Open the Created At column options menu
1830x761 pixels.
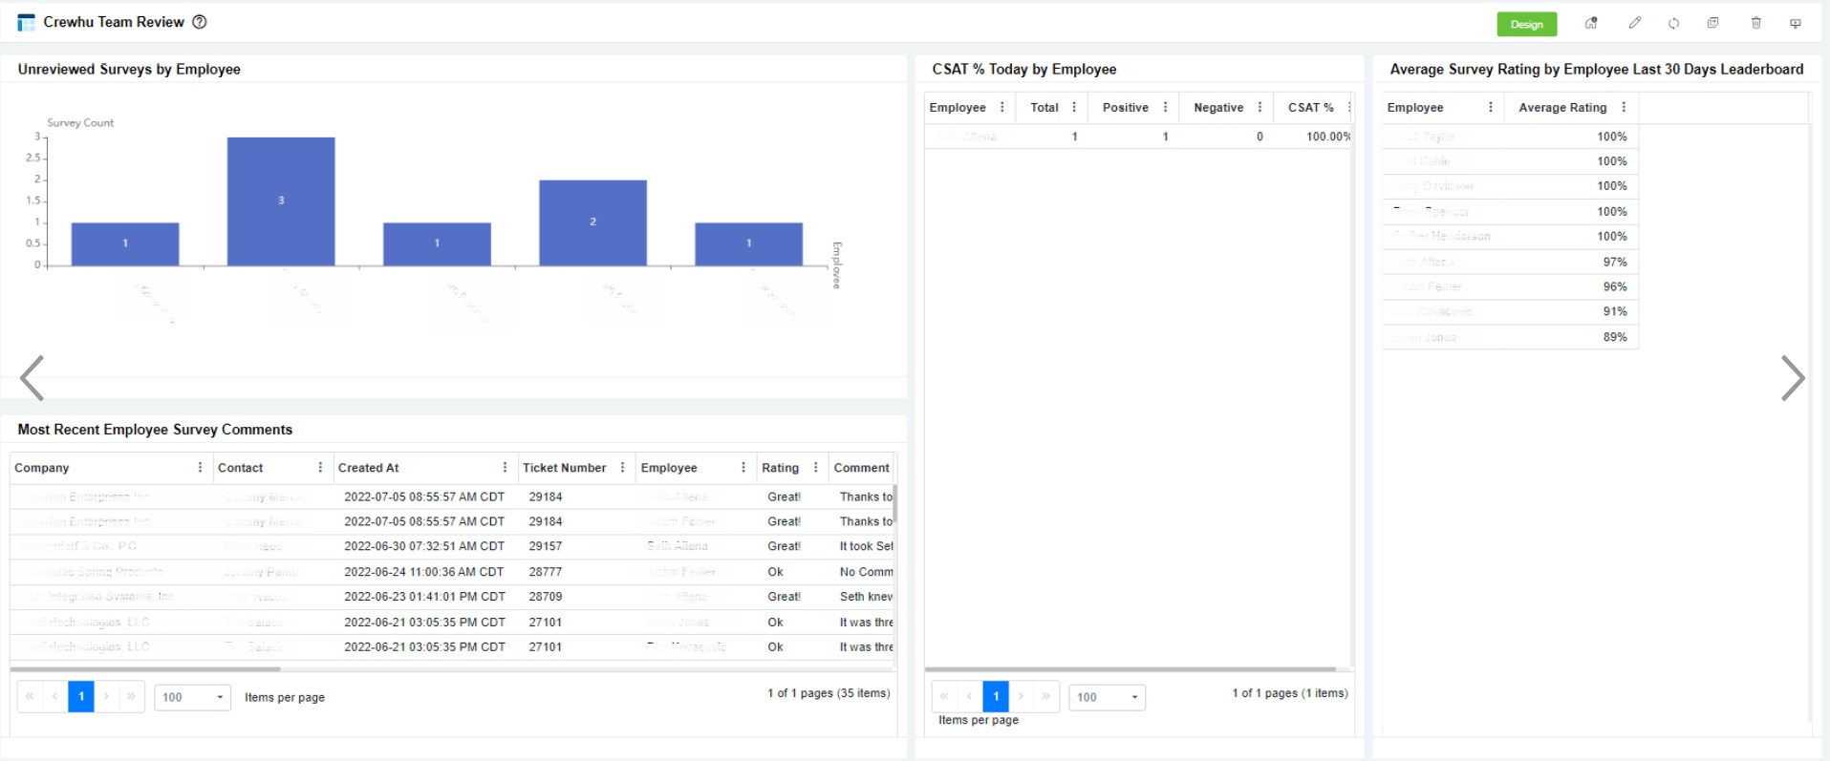[505, 468]
